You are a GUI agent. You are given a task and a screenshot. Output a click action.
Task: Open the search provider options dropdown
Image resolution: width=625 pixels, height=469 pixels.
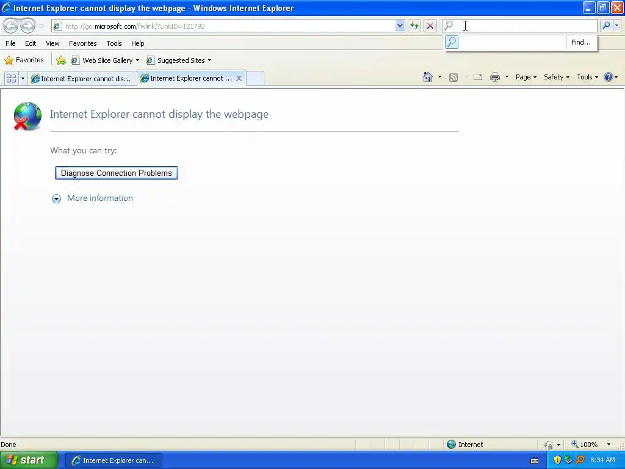pos(616,26)
